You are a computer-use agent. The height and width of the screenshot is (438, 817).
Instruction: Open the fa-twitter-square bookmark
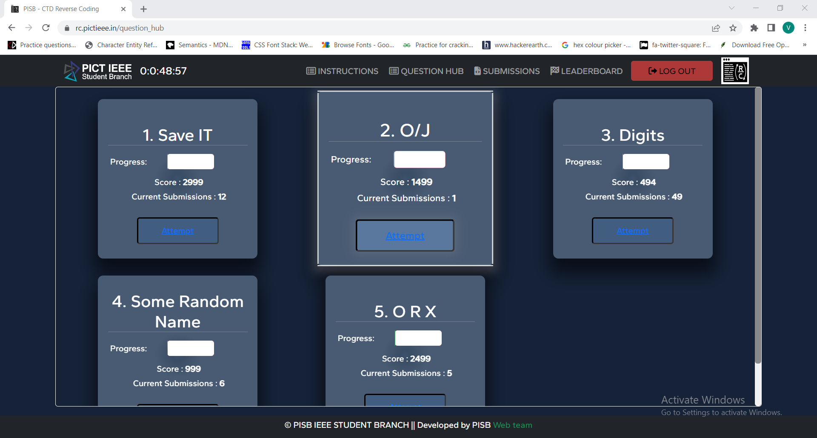coord(675,45)
